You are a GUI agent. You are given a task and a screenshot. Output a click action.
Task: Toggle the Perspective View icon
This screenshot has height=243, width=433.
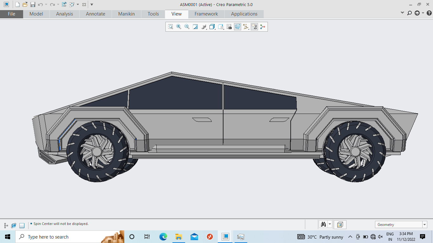click(237, 27)
